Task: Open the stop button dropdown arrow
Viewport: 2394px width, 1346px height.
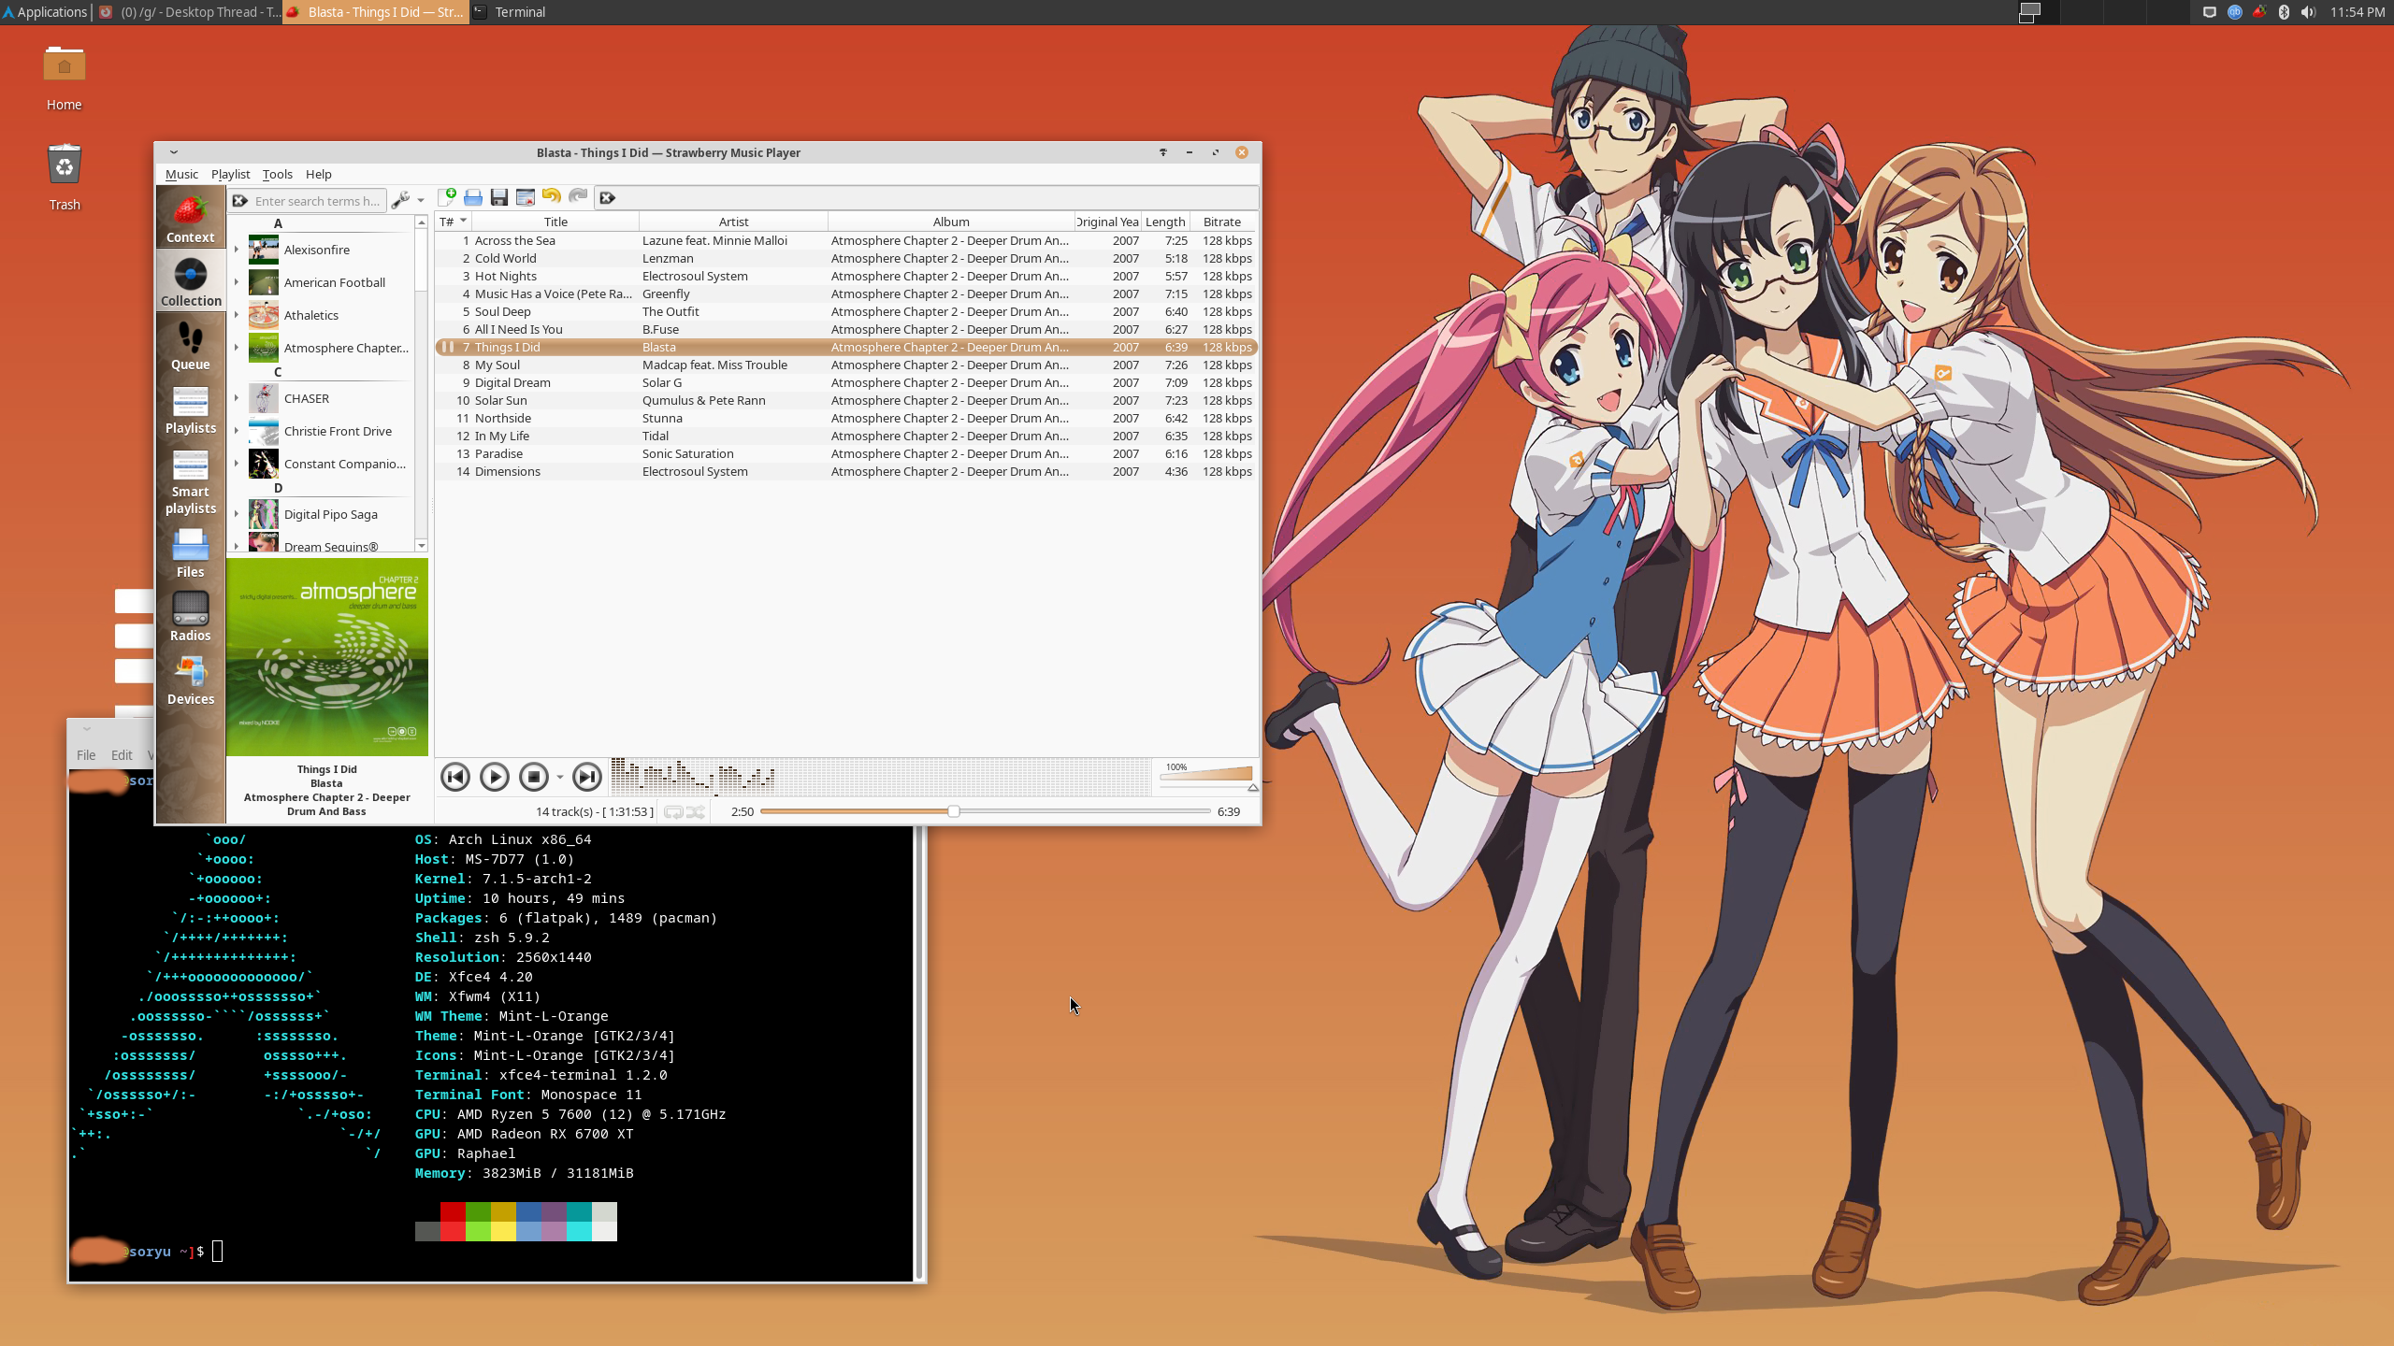Action: coord(560,778)
